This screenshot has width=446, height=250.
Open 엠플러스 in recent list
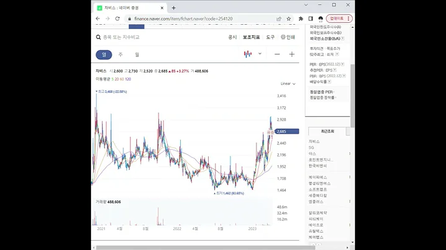click(316, 202)
